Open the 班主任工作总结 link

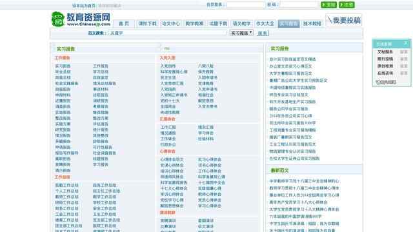(x=106, y=191)
